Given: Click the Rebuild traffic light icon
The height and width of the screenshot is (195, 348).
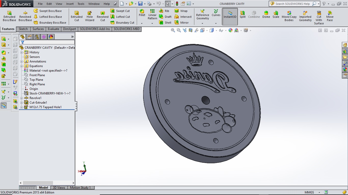Looking at the screenshot, I should click(x=177, y=4).
